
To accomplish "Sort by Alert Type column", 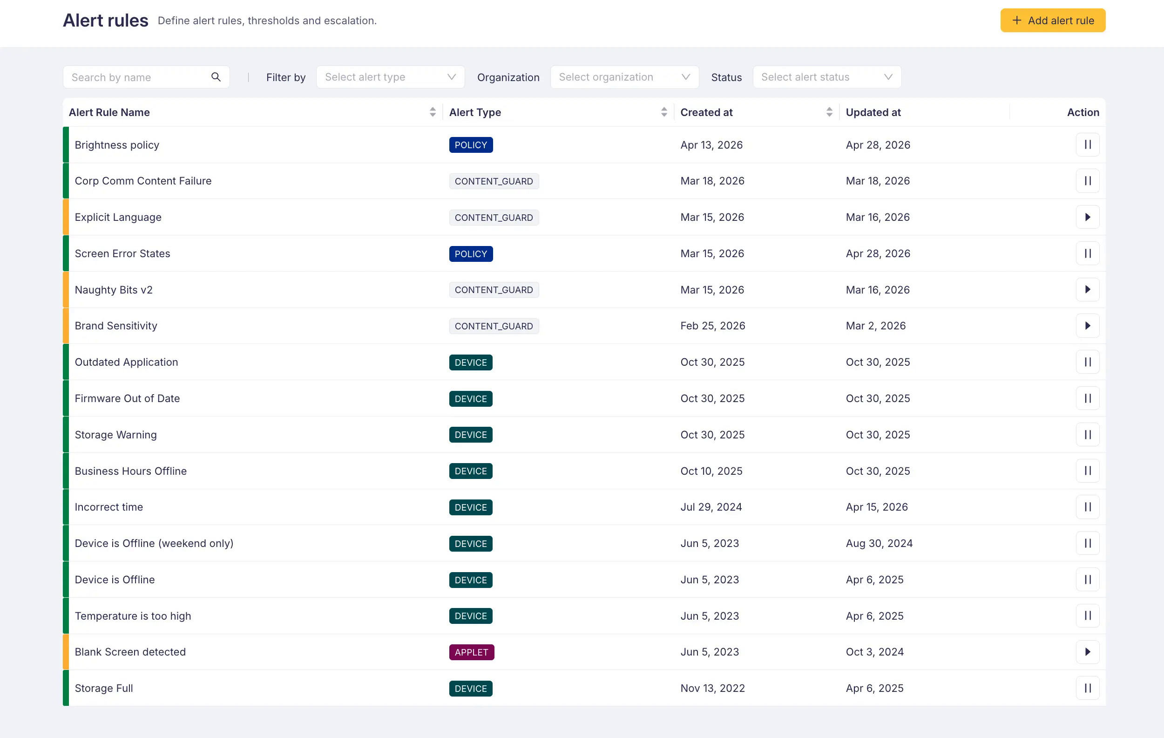I will click(x=663, y=112).
